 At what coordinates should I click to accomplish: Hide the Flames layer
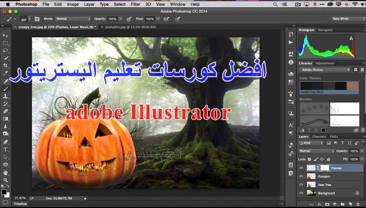301,168
